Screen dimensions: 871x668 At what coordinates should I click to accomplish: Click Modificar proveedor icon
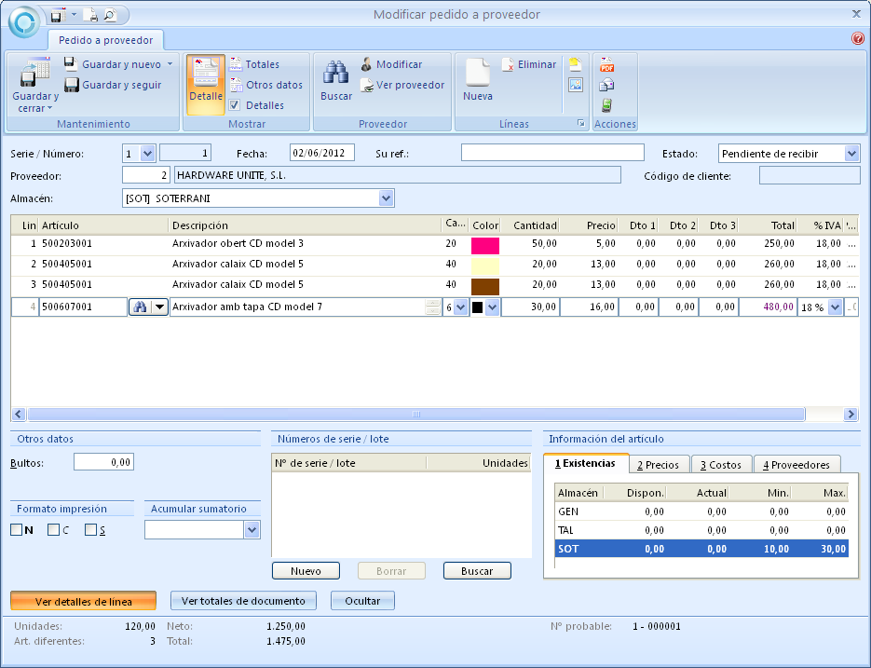(x=366, y=64)
